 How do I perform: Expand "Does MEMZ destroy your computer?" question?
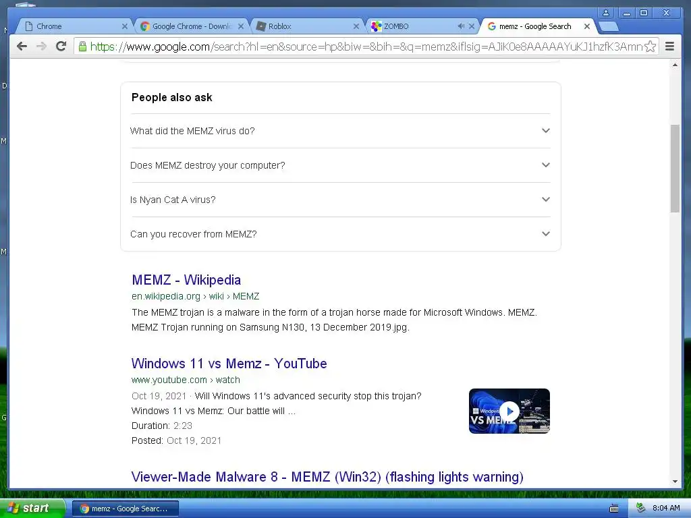(340, 165)
